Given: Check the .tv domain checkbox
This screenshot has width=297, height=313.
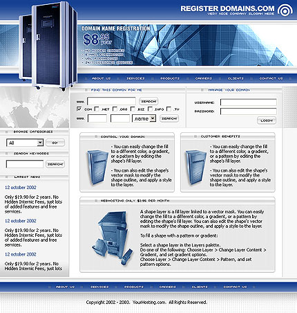Looking at the screenshot, I should [169, 109].
